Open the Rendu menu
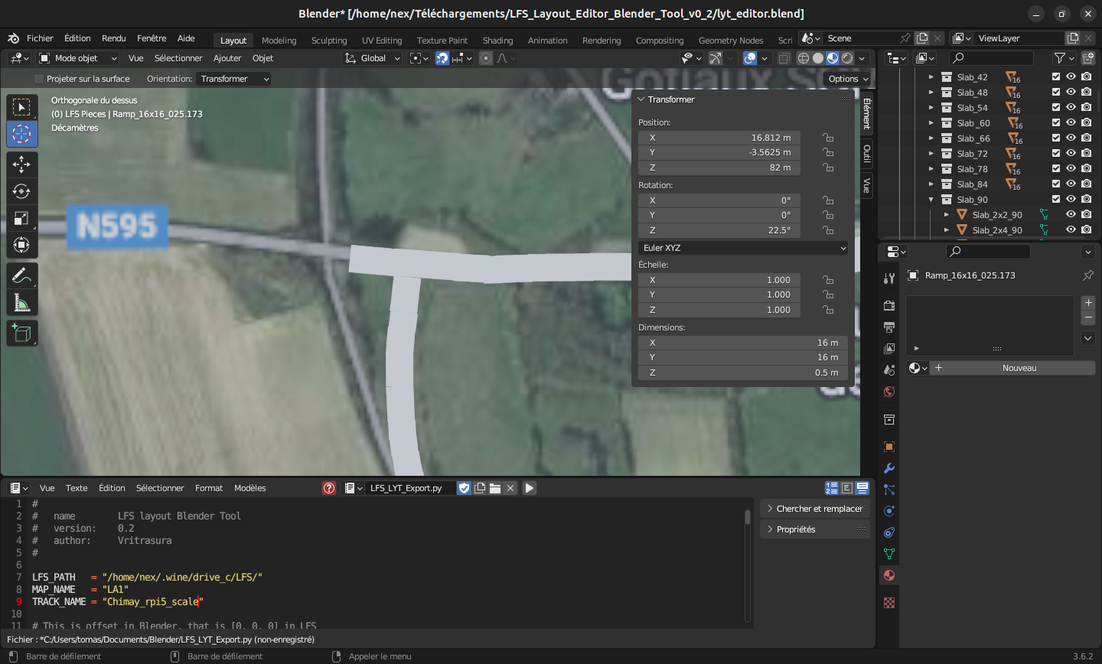 point(114,38)
